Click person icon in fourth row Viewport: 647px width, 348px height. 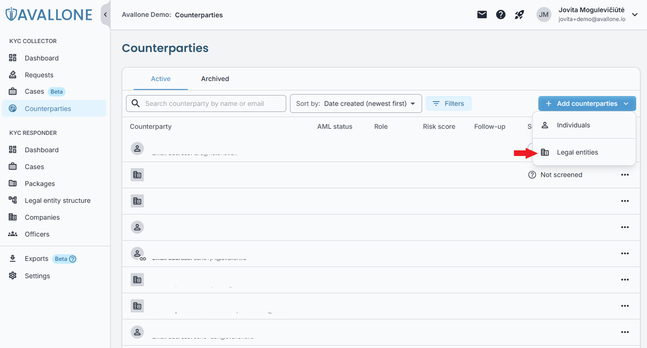coord(137,227)
